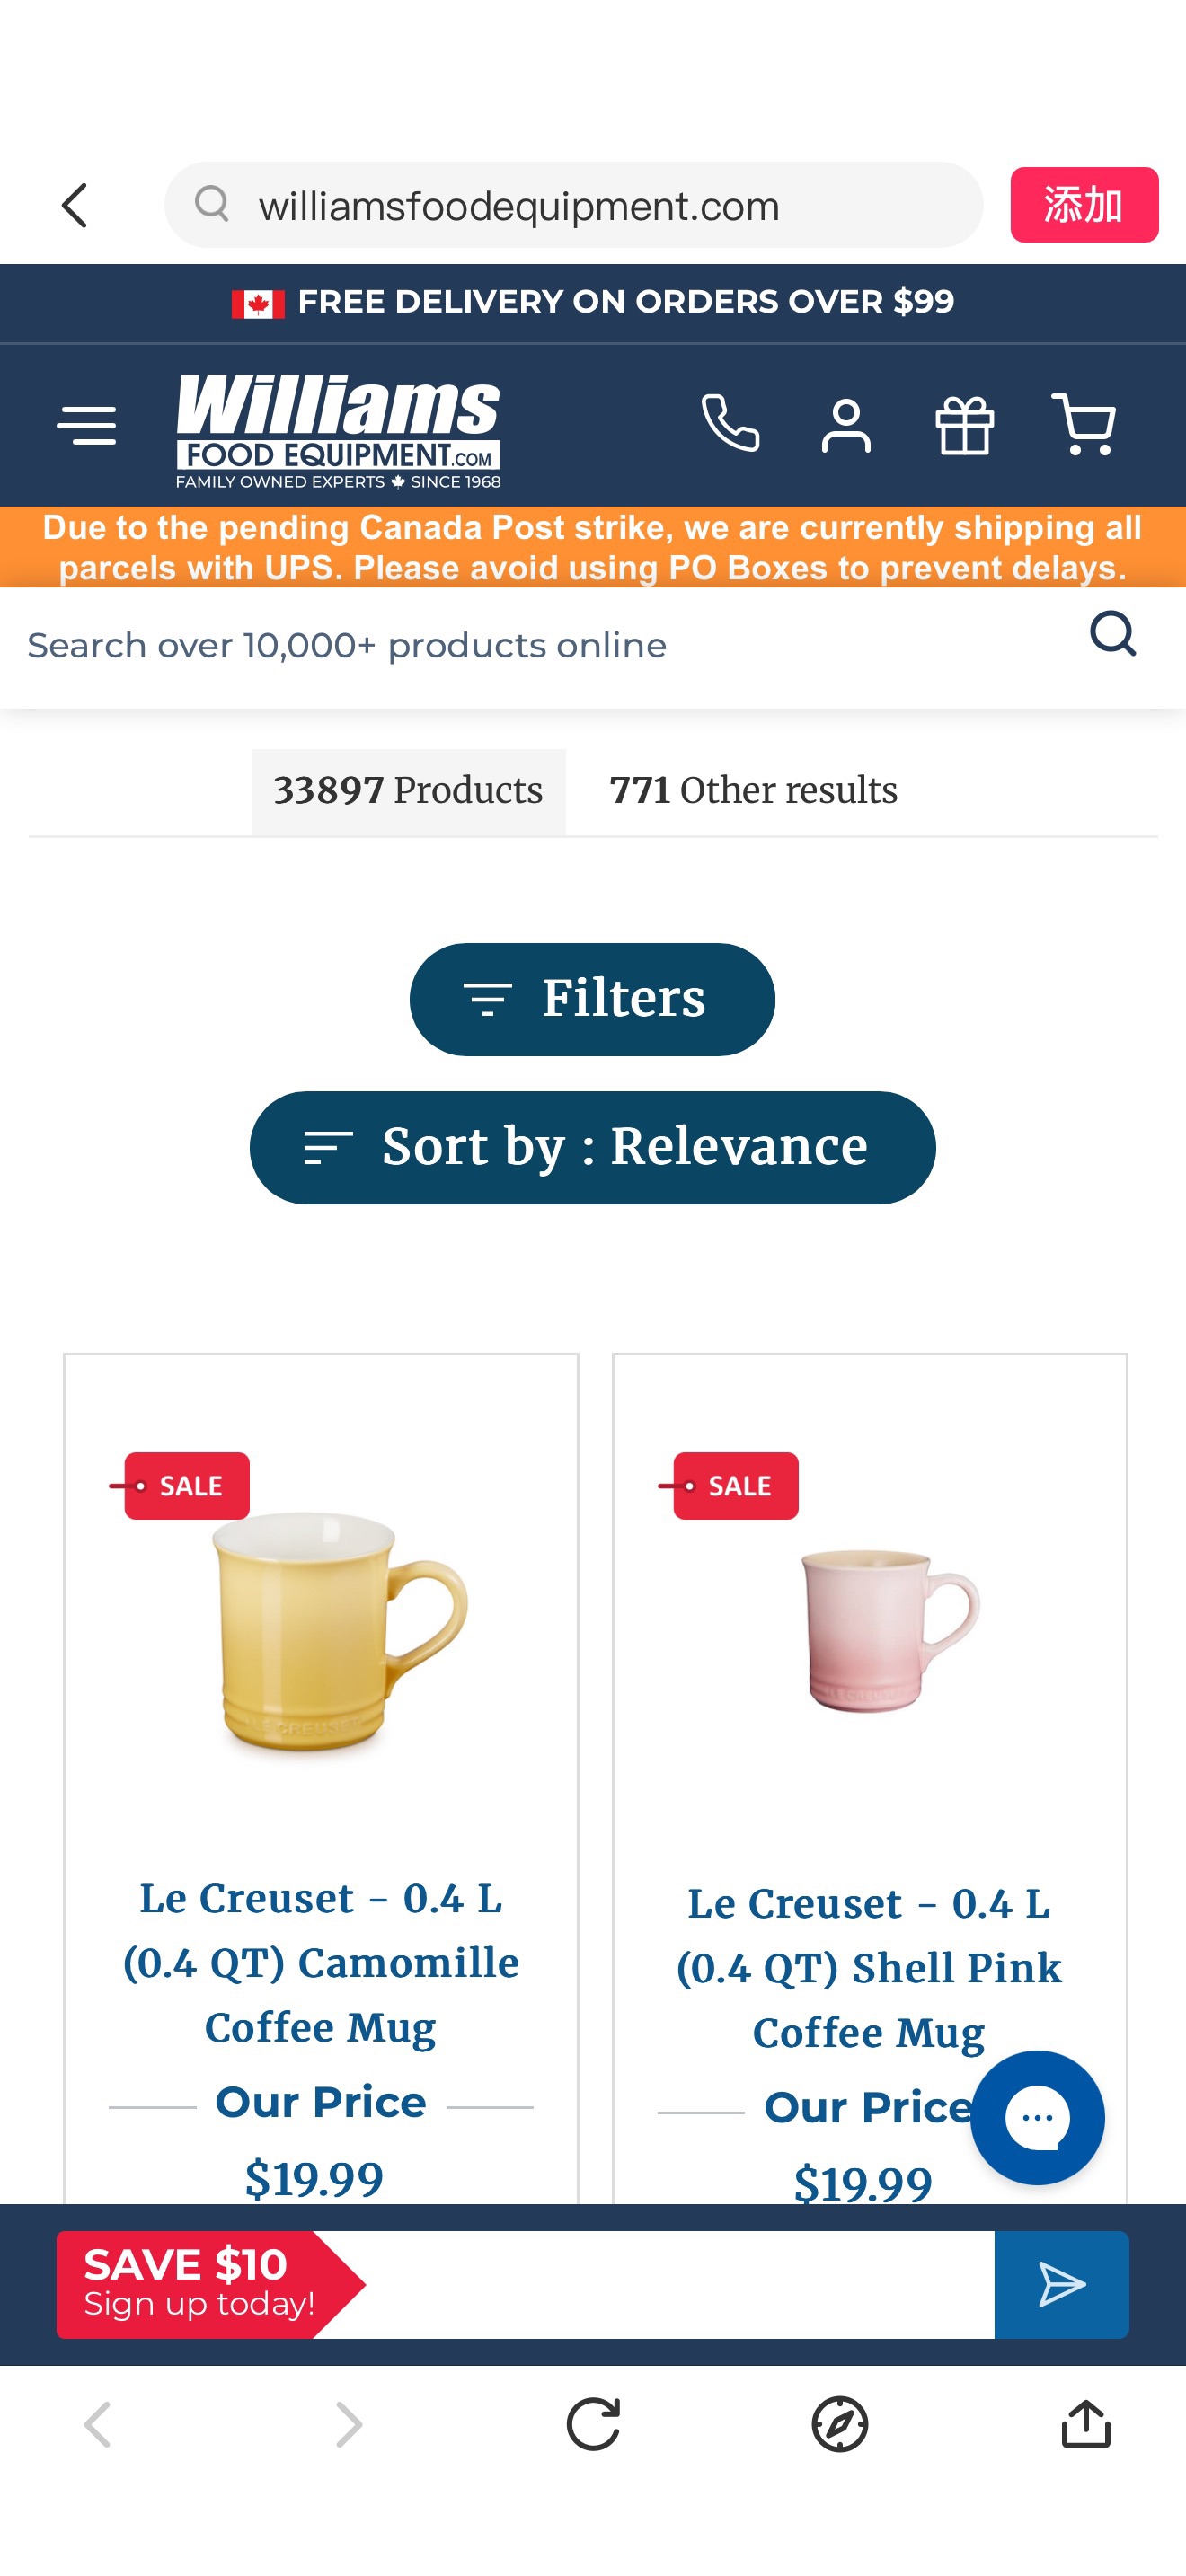
Task: Click the search magnifier icon
Action: tap(1112, 634)
